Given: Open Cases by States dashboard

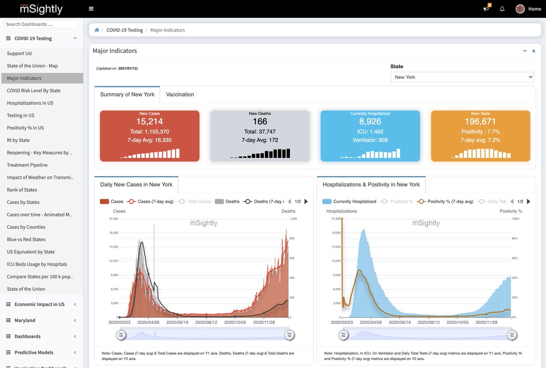Looking at the screenshot, I should [x=23, y=202].
